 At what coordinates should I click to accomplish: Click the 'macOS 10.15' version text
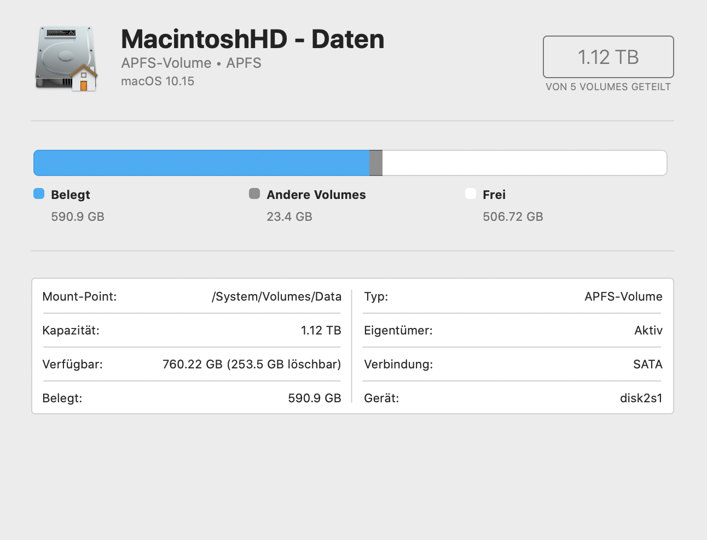158,81
